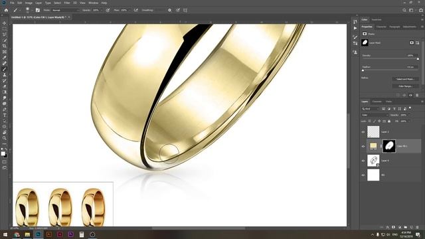
Task: Open the Filter menu
Action: (67, 3)
